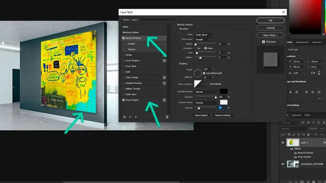Screen dimensions: 326x183
Task: Click New Style button
Action: point(271,35)
